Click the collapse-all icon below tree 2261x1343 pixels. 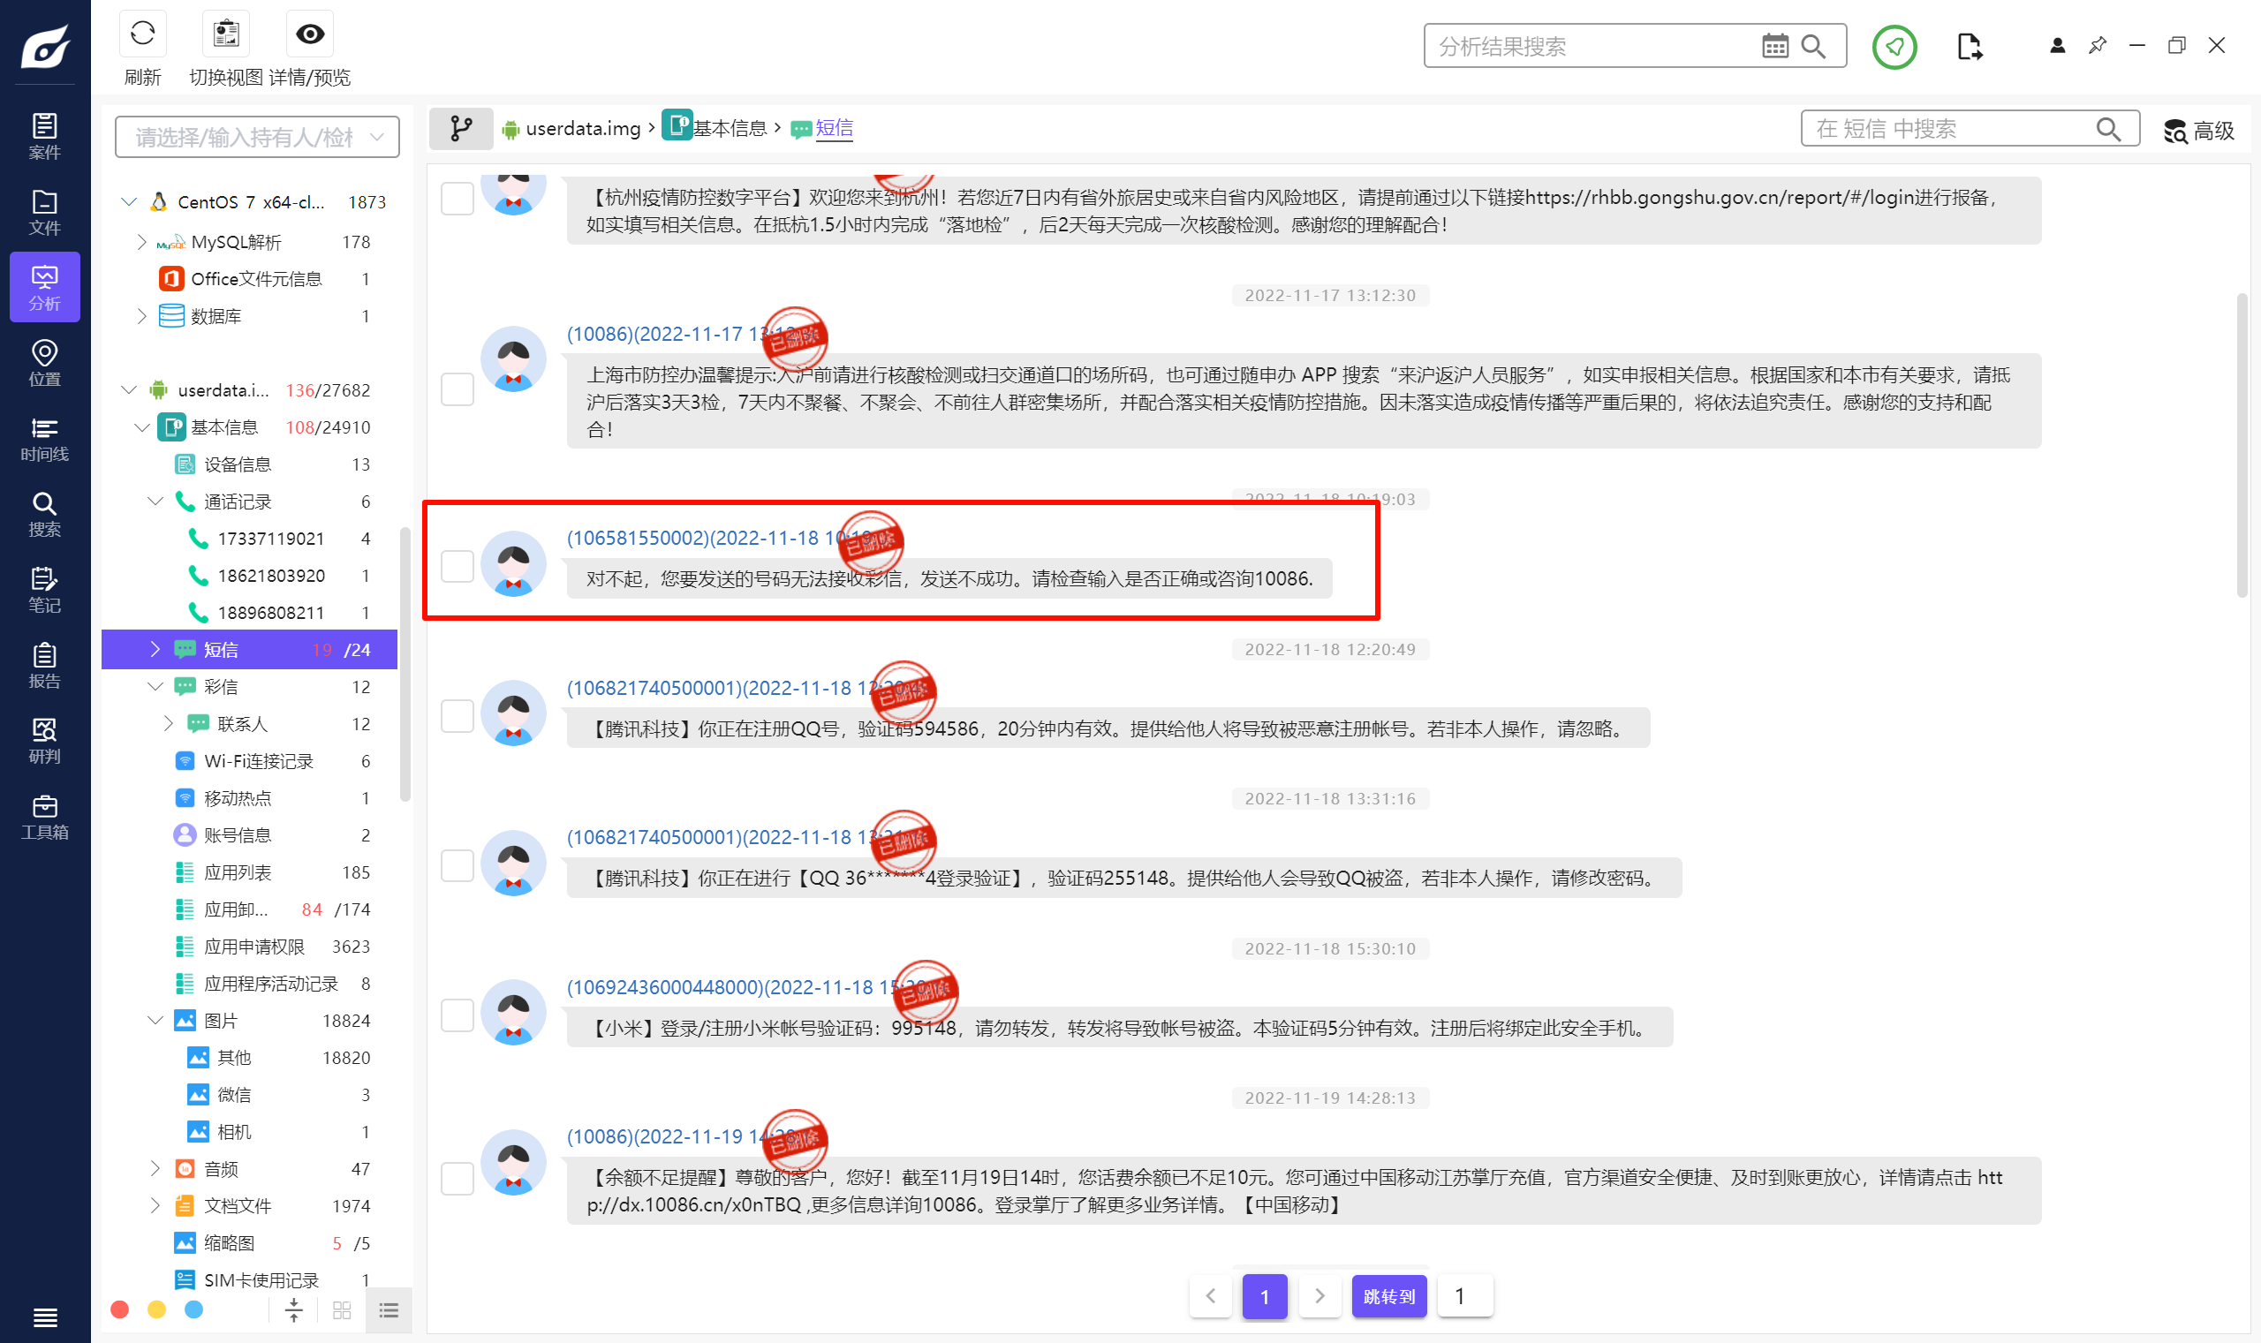pos(293,1310)
